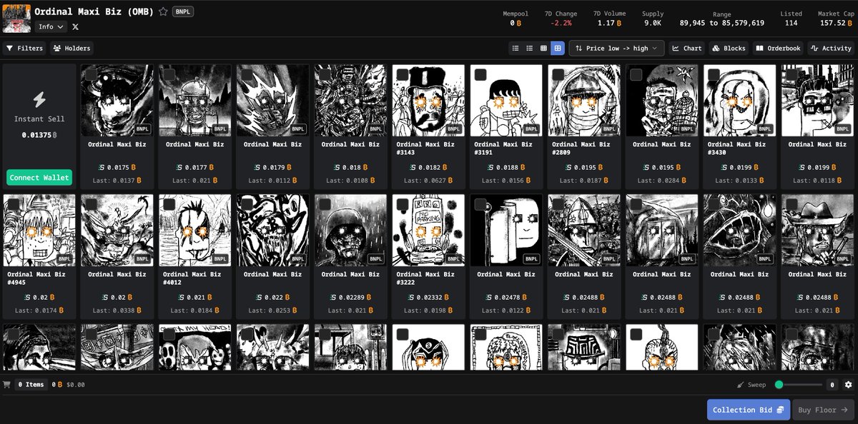Open the Blocks tab
858x424 pixels.
[x=729, y=48]
